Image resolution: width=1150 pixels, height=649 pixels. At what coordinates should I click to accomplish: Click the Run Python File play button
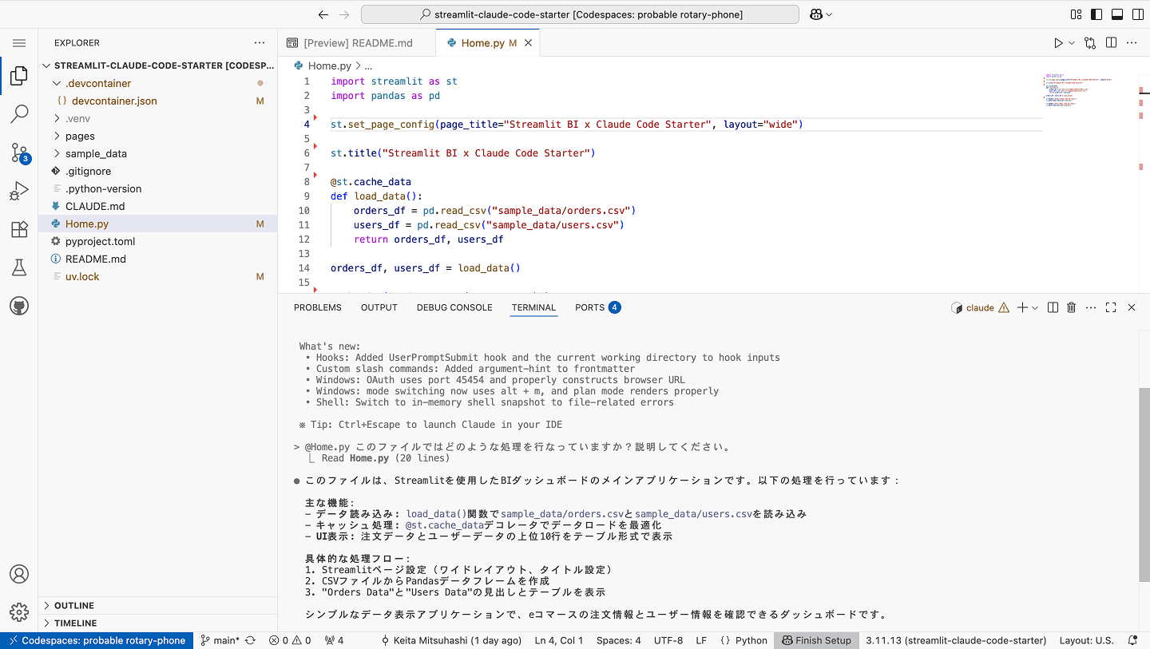1058,43
